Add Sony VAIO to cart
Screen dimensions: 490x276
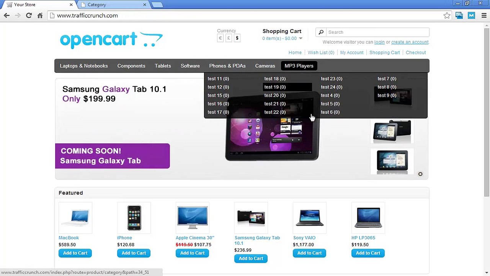pyautogui.click(x=309, y=253)
